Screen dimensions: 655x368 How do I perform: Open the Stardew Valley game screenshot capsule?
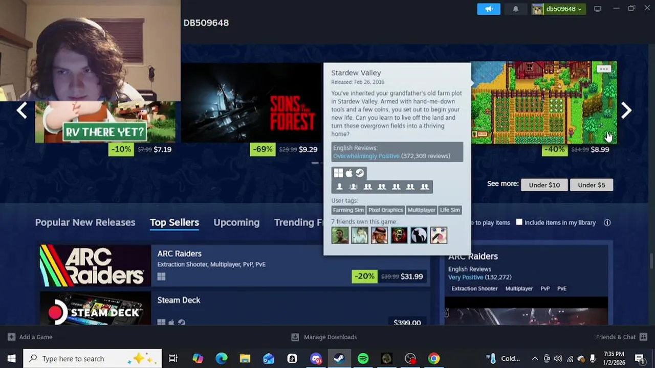[543, 102]
